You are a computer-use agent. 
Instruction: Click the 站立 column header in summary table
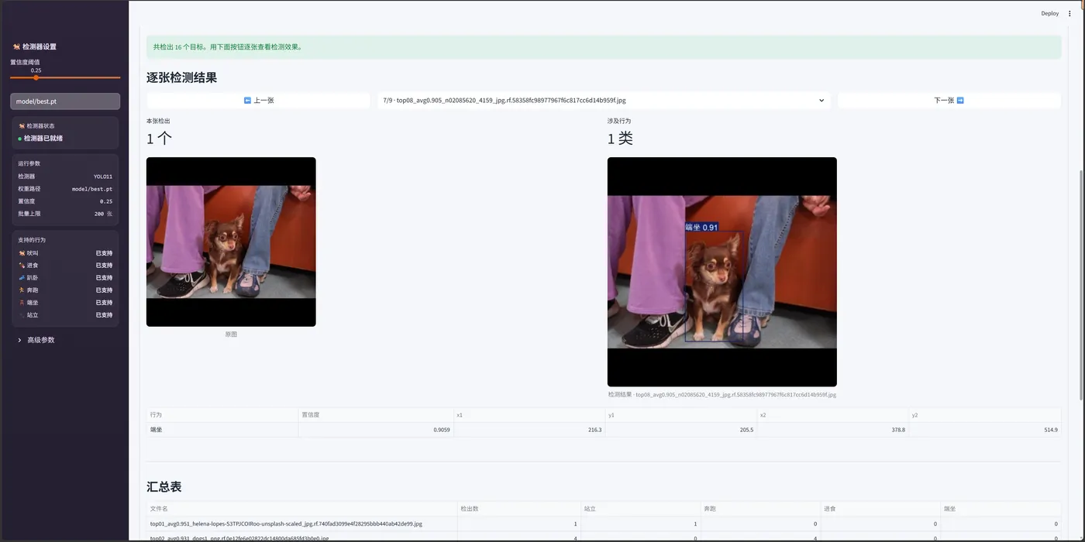point(640,509)
